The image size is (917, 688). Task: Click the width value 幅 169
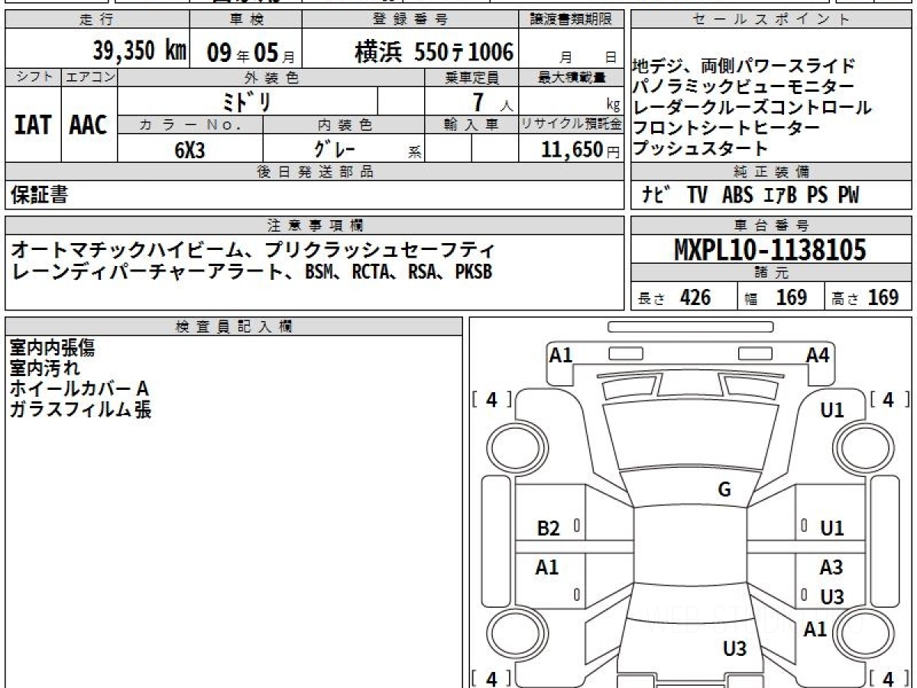(x=776, y=297)
